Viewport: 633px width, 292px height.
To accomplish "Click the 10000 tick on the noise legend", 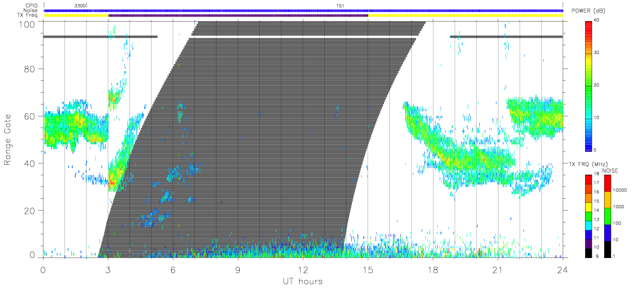I will point(621,190).
